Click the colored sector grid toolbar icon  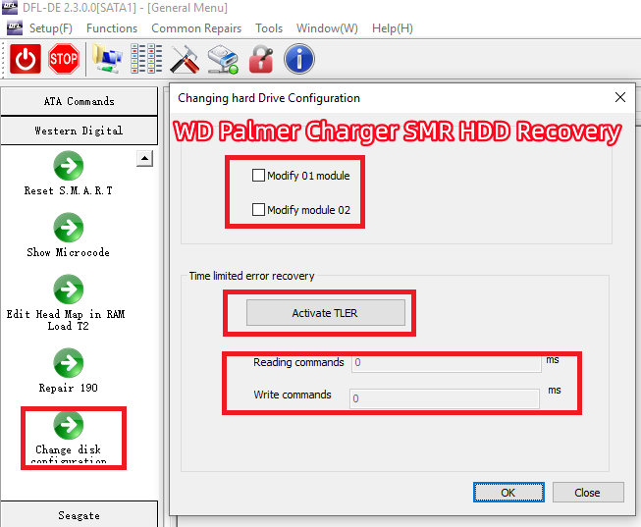point(146,59)
